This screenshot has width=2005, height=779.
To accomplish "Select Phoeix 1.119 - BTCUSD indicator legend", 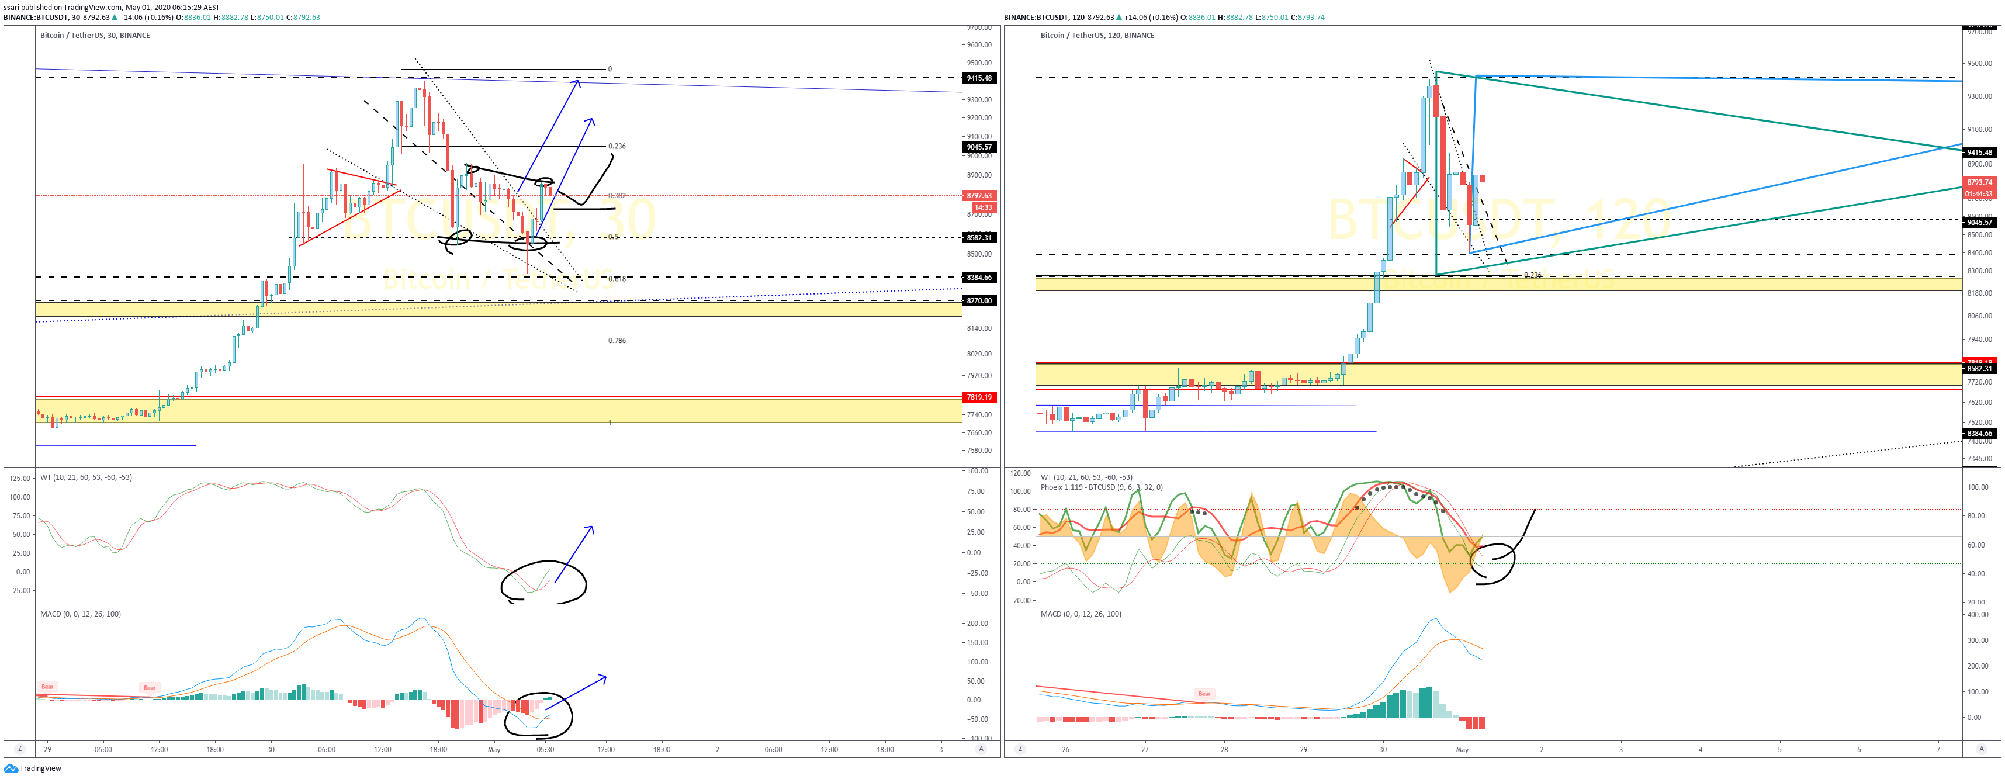I will (1102, 488).
